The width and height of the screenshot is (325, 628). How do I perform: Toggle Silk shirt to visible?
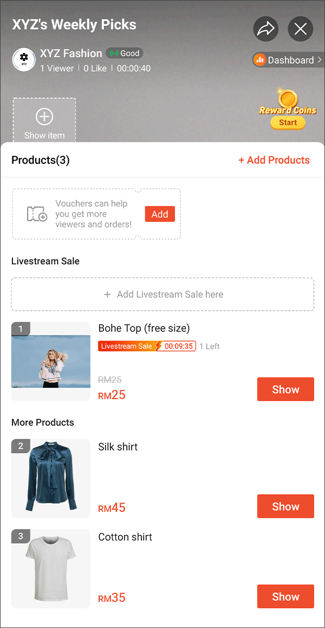coord(285,506)
